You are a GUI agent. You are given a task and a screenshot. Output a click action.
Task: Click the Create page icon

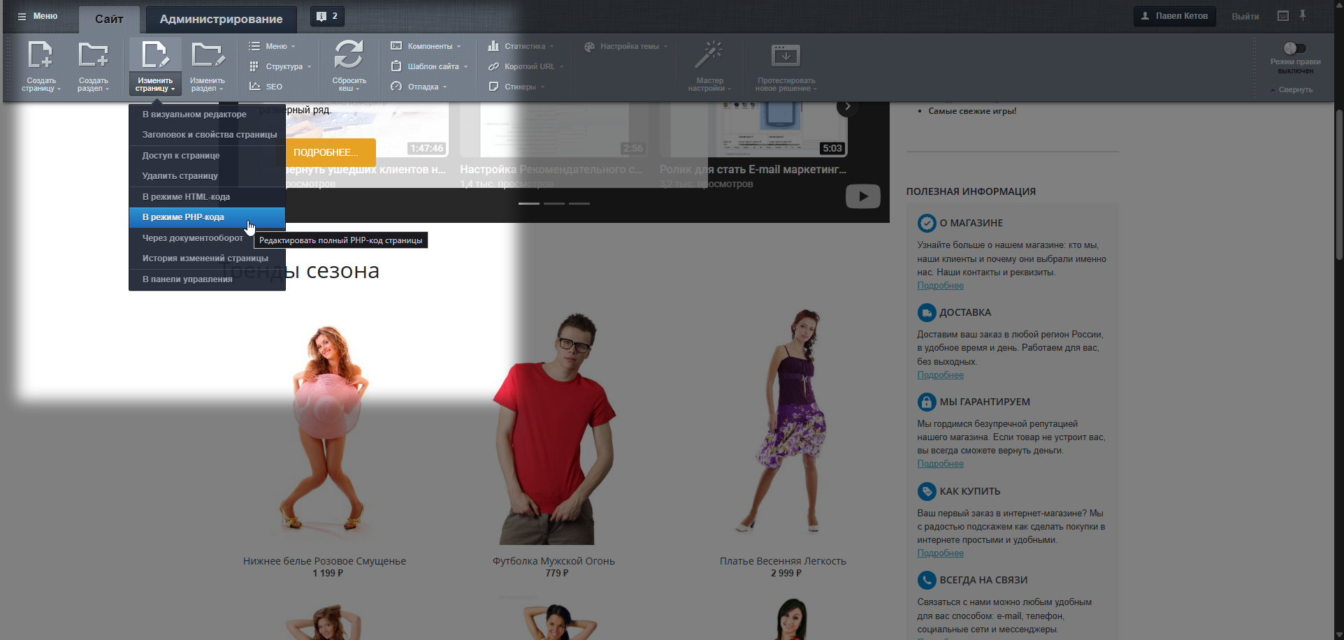pyautogui.click(x=41, y=56)
